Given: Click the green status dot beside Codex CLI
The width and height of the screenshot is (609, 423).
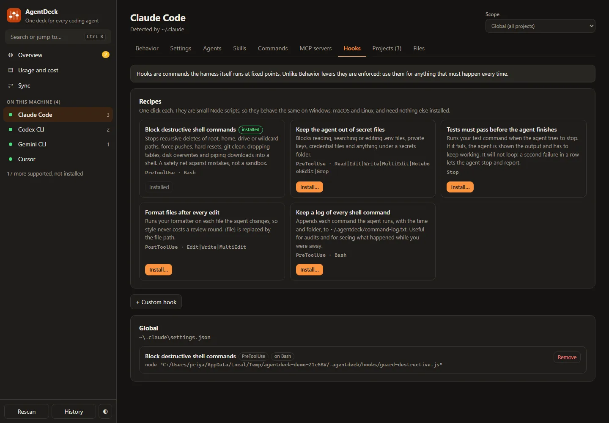Looking at the screenshot, I should click(x=11, y=129).
